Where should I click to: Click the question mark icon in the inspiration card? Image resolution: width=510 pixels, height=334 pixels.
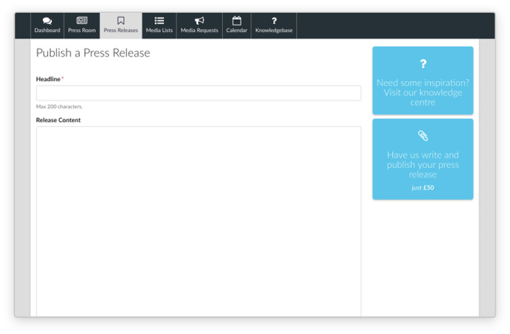(423, 64)
